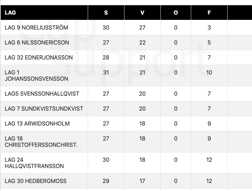This screenshot has width=252, height=191.
Task: Sort by the V column header
Action: [142, 13]
